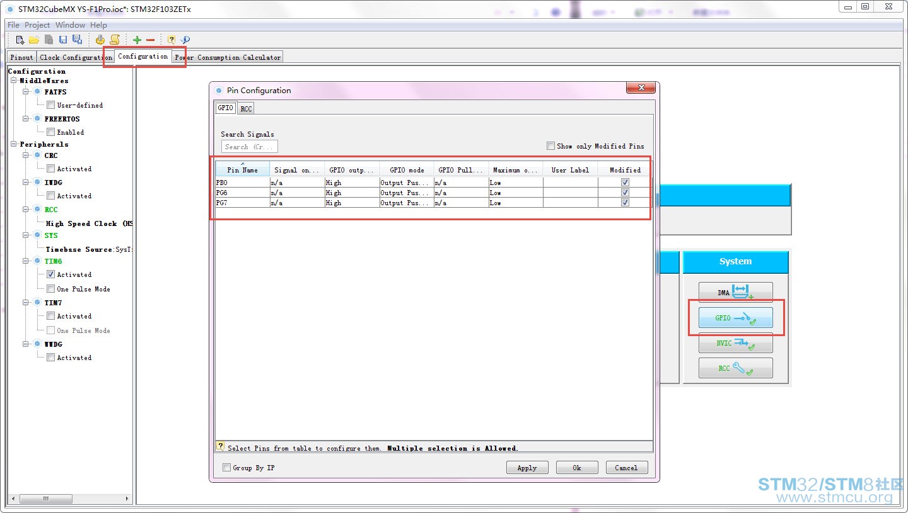Collapse the MiddleWares tree node
Screen dimensions: 908x513
coord(13,81)
